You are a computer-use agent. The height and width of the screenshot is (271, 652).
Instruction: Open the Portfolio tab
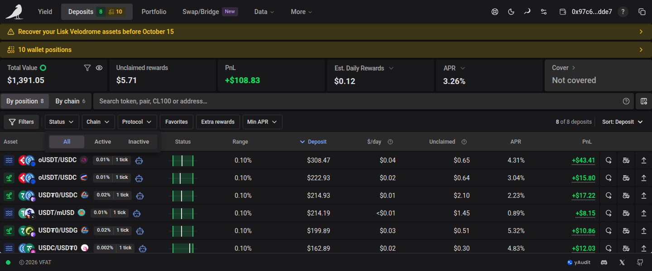[x=154, y=12]
